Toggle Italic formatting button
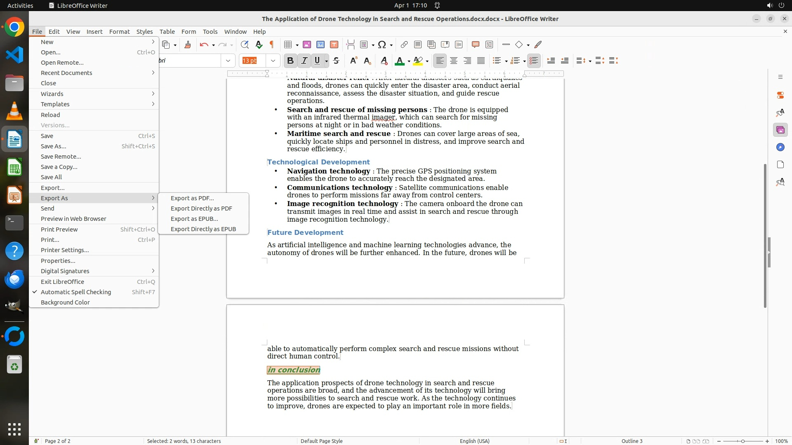 (x=304, y=61)
